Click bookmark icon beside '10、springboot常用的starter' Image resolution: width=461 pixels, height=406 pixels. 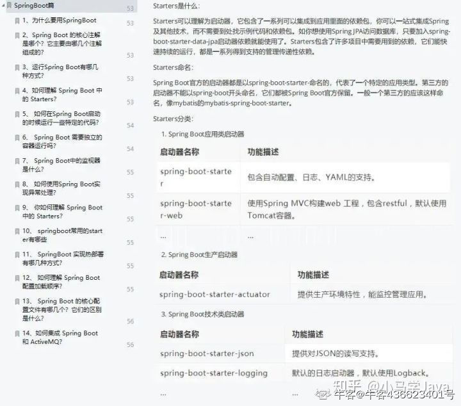click(x=17, y=231)
